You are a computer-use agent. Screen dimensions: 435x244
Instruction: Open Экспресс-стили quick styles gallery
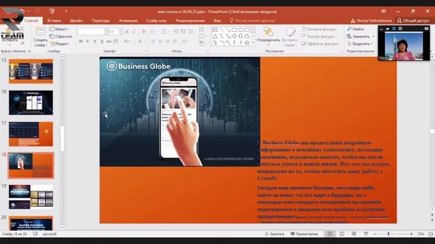pos(290,37)
